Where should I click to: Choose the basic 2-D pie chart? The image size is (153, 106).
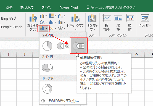(47, 46)
